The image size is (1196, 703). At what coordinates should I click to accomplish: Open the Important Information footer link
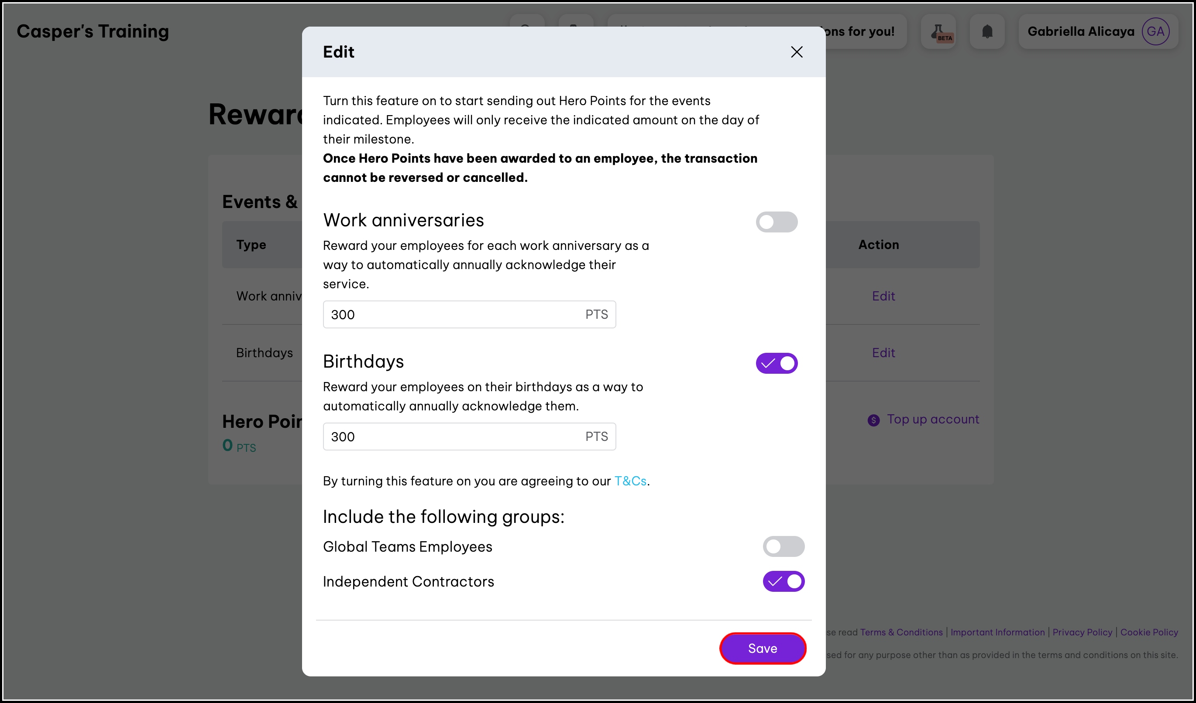pyautogui.click(x=997, y=632)
